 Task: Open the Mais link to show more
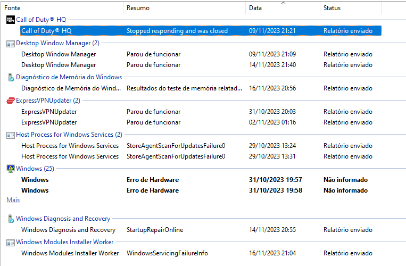[13, 200]
